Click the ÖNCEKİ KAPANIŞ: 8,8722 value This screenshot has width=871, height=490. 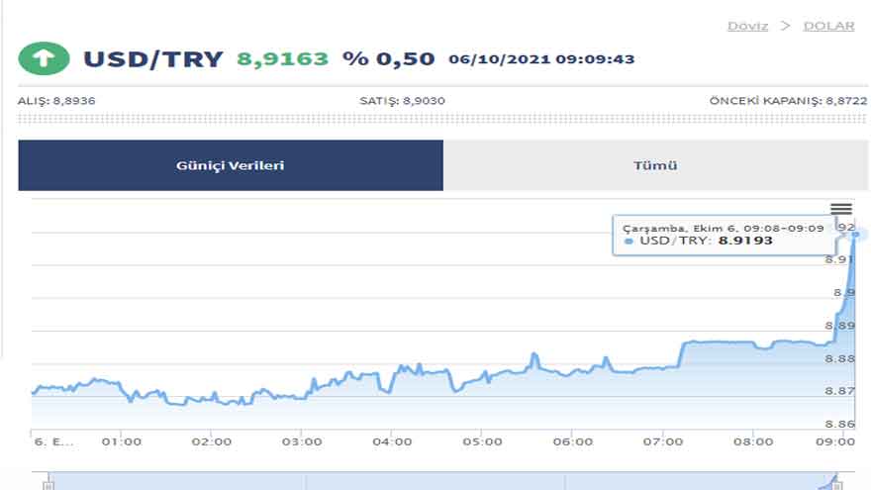click(788, 101)
